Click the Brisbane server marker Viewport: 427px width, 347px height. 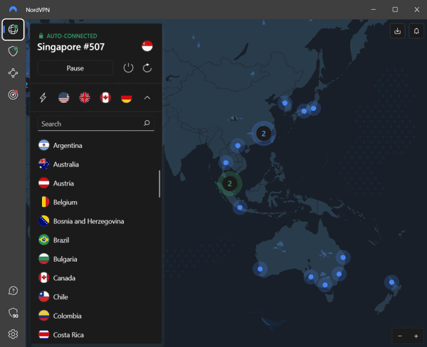[x=343, y=257]
